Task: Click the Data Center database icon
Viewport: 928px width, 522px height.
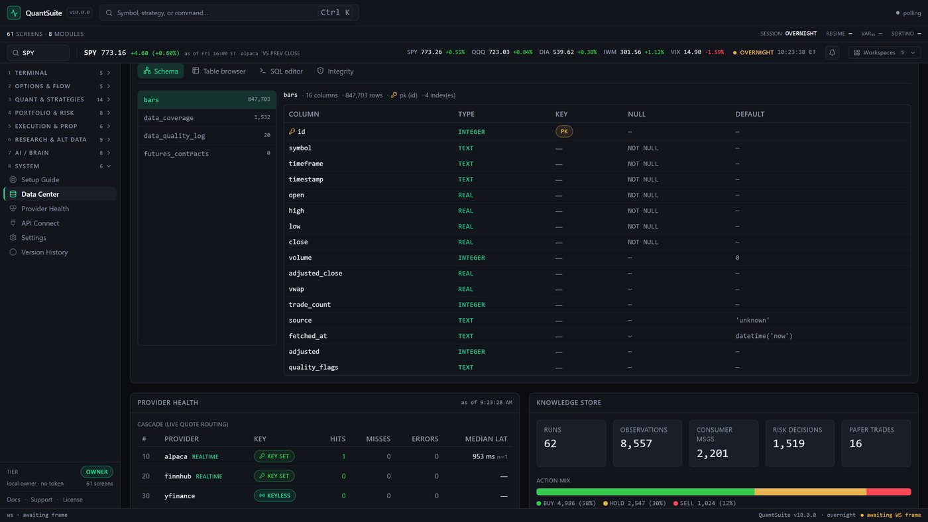Action: pos(13,194)
